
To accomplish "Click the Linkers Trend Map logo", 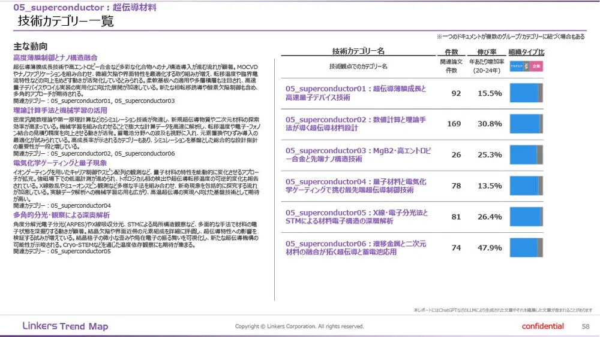I will coord(65,326).
